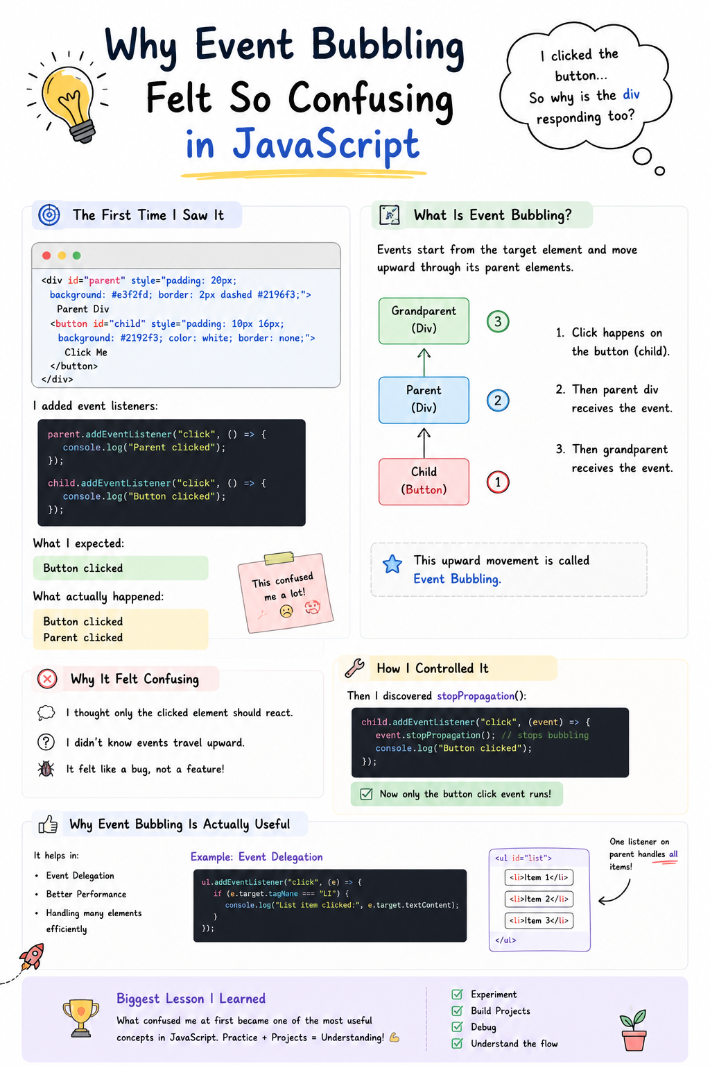
Task: Click the yellow dot in code window title bar
Action: tap(62, 255)
